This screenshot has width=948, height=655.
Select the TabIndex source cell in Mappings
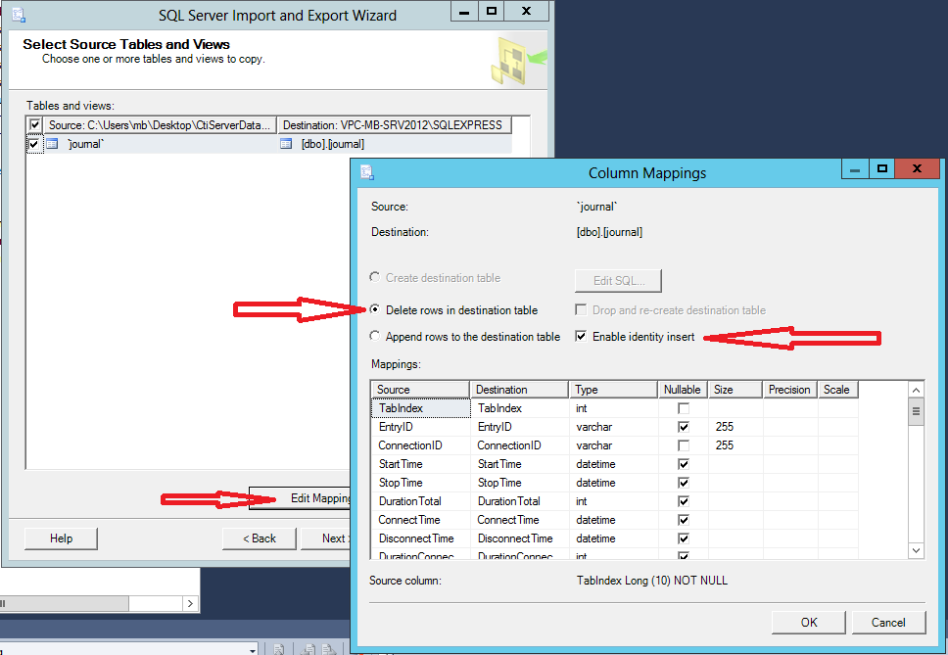click(419, 408)
